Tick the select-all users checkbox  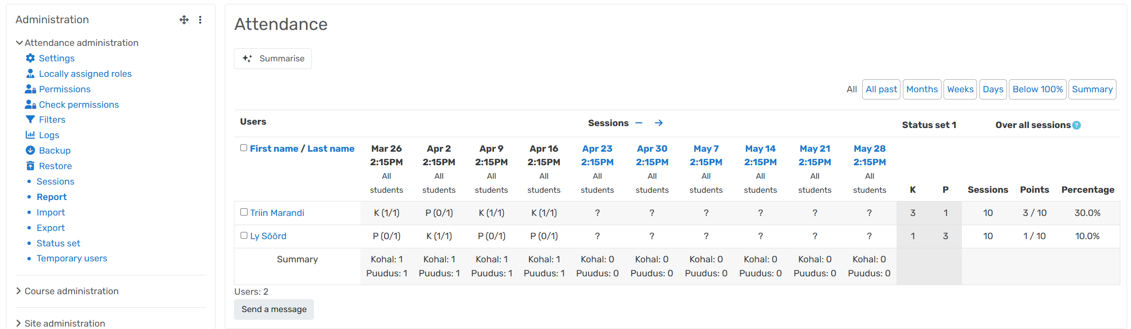click(x=244, y=148)
